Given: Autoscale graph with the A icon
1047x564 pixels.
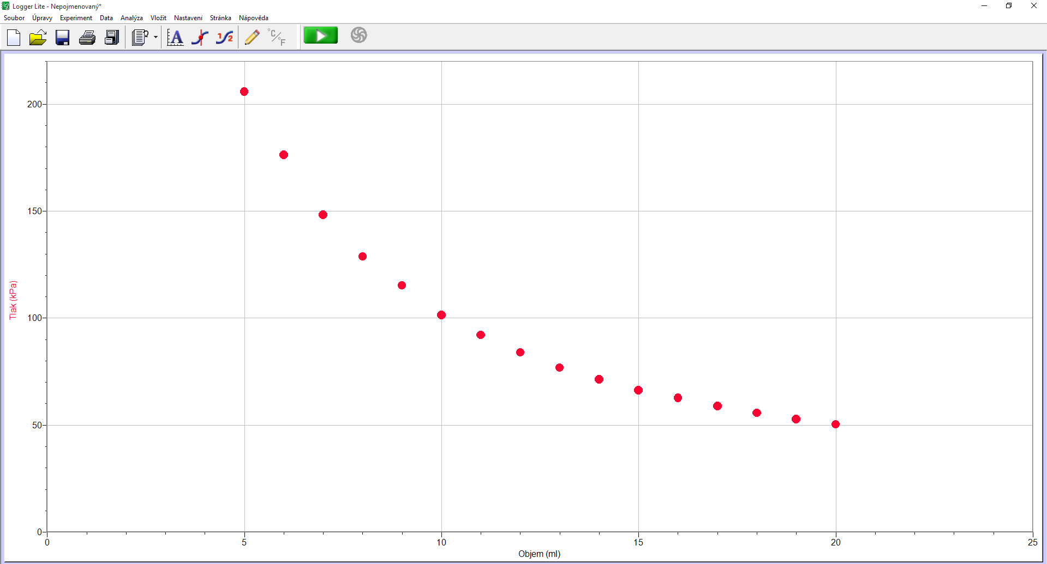Looking at the screenshot, I should [175, 38].
